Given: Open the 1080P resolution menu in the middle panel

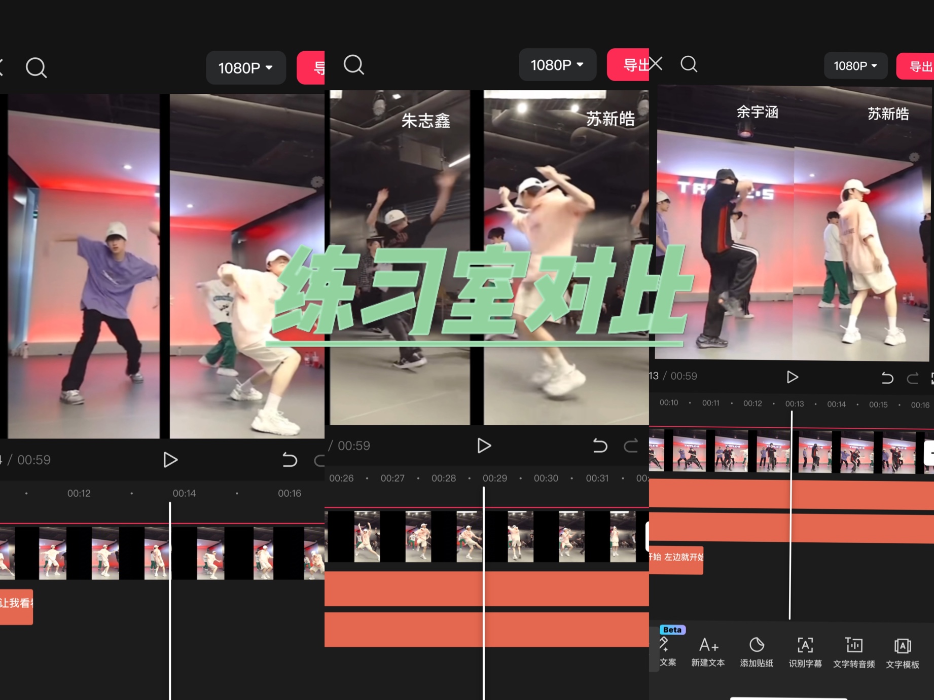Looking at the screenshot, I should coord(557,65).
